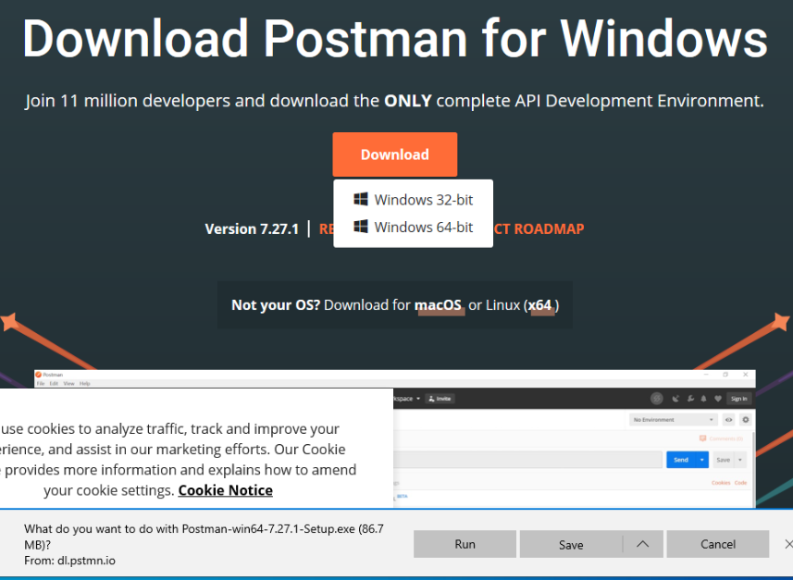This screenshot has height=580, width=793.
Task: Run the Postman setup file
Action: [x=465, y=544]
